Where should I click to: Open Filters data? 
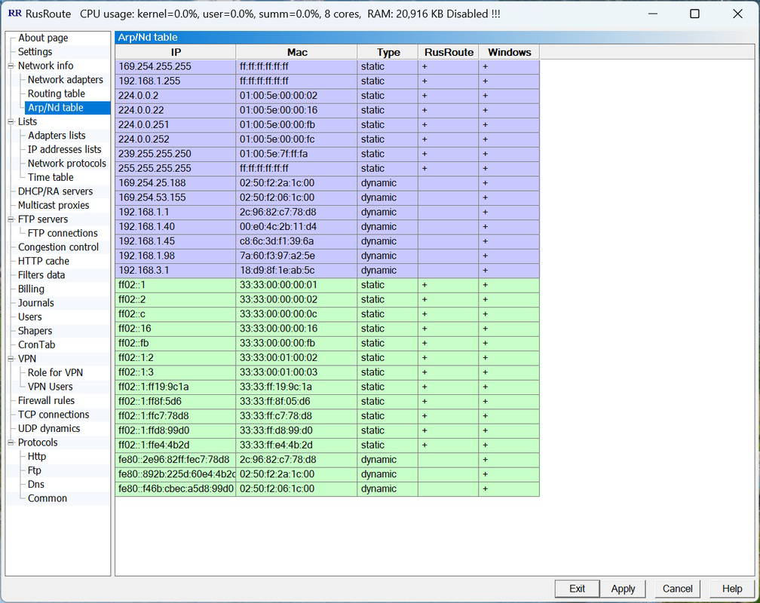pos(41,275)
